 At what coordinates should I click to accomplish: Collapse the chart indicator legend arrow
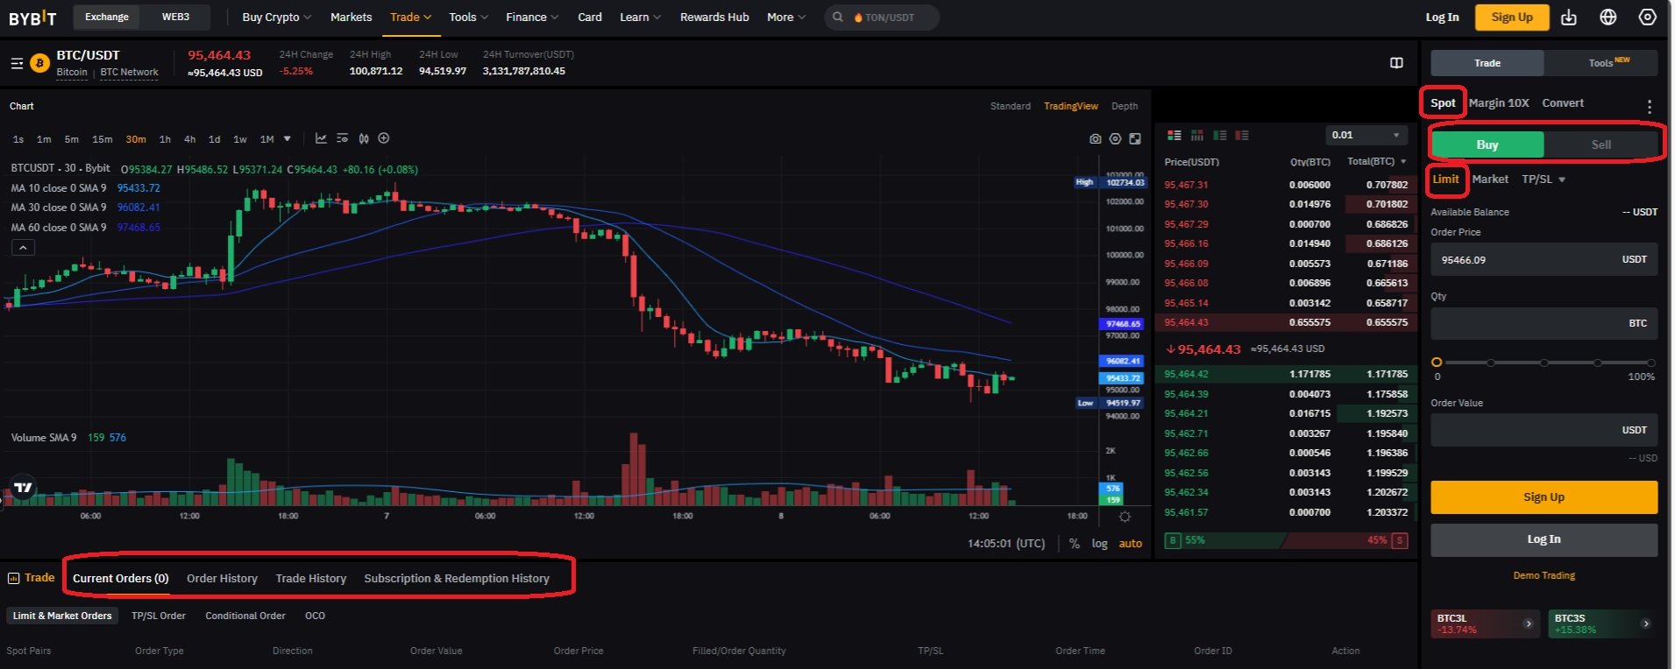point(23,248)
